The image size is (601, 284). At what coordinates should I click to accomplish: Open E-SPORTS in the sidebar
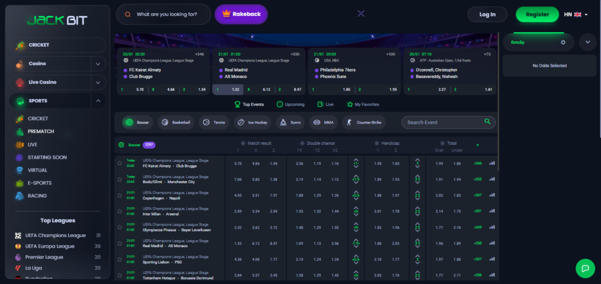pyautogui.click(x=39, y=183)
